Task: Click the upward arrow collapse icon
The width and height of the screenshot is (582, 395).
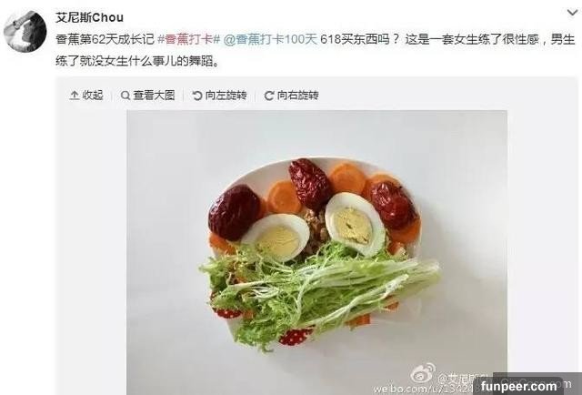Action: (x=75, y=96)
